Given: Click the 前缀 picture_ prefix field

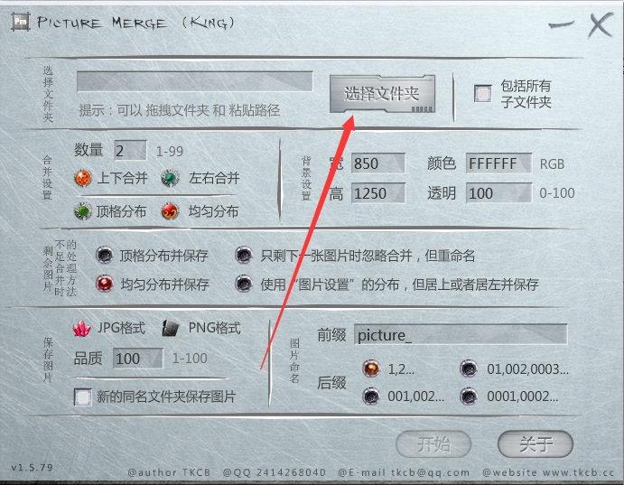Looking at the screenshot, I should (461, 334).
